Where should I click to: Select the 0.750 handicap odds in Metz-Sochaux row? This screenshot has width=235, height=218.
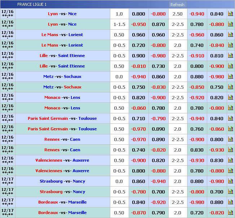tap(138, 87)
